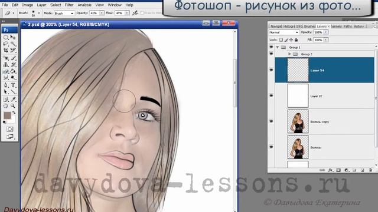378x212 pixels.
Task: Toggle lock position icon
Action: tap(291, 40)
